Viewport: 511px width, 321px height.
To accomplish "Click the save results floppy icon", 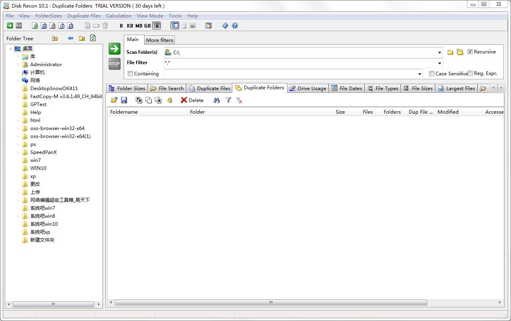I will 124,100.
